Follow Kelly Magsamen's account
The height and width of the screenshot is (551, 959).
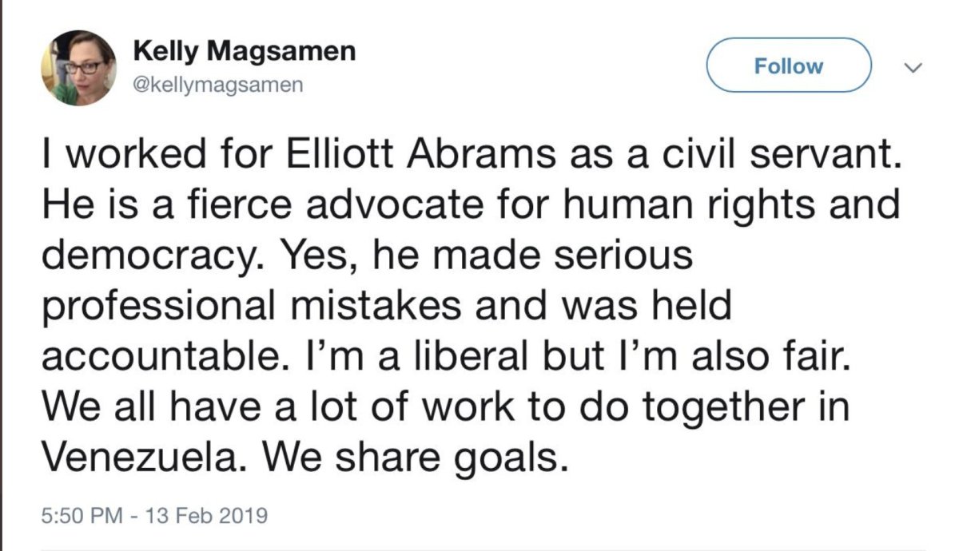click(x=788, y=65)
